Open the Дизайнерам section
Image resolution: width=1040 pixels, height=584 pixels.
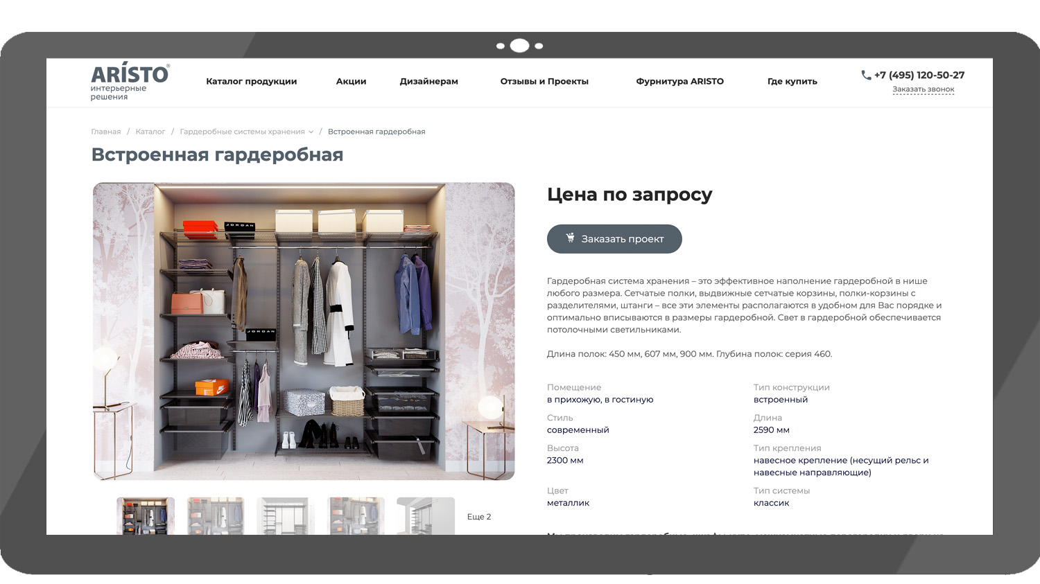(x=428, y=81)
